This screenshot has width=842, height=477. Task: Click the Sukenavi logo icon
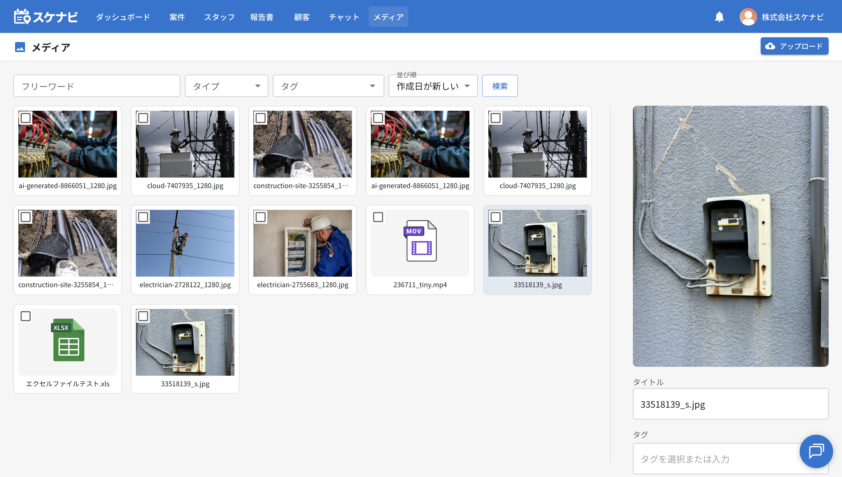tap(22, 17)
